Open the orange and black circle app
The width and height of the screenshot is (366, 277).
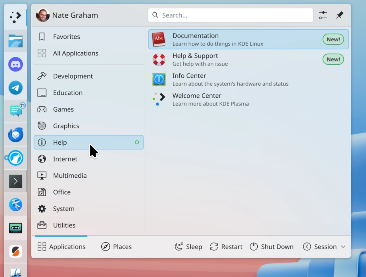pyautogui.click(x=15, y=251)
